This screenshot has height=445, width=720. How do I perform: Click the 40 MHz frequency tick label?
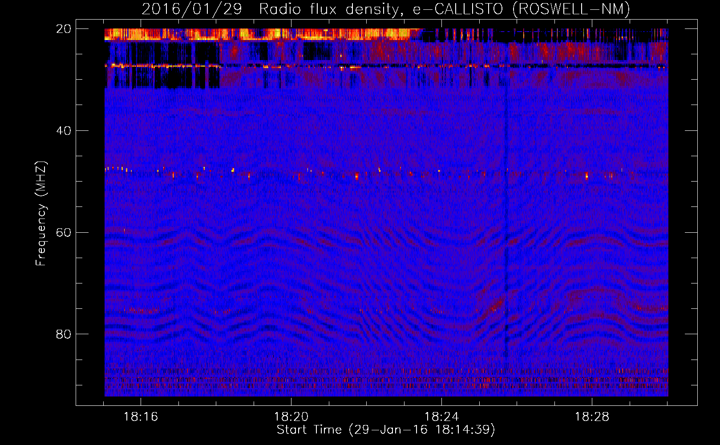pos(64,131)
